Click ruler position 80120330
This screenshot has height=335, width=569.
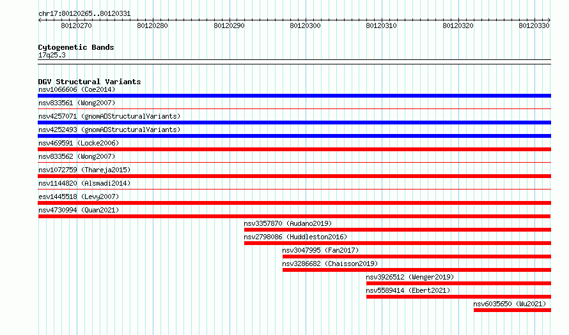[x=534, y=26]
